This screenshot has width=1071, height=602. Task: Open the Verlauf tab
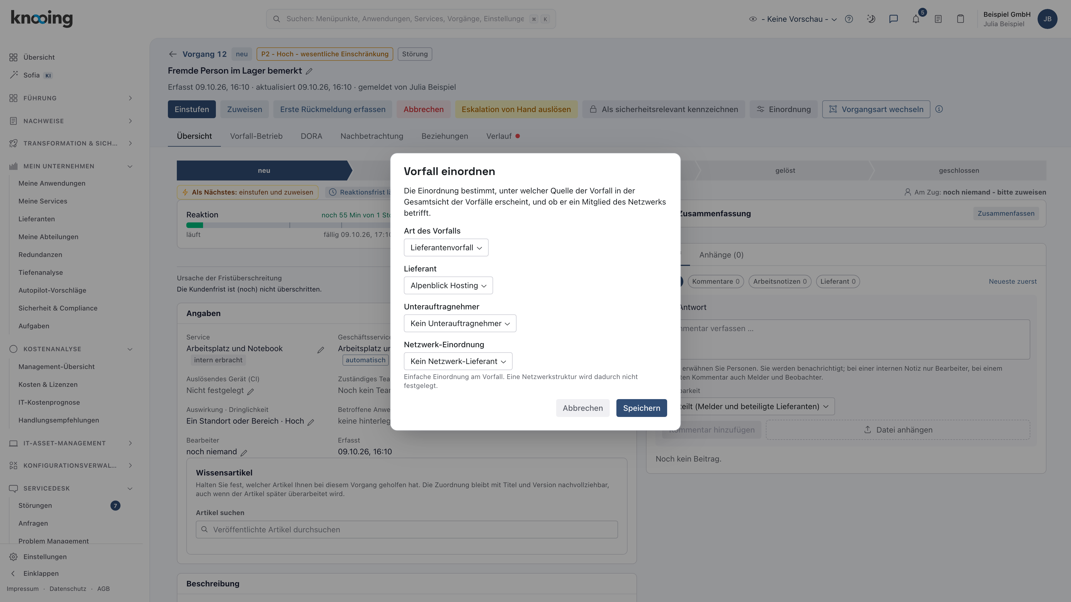coord(503,136)
